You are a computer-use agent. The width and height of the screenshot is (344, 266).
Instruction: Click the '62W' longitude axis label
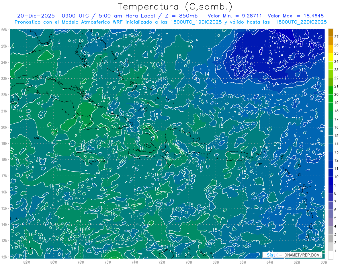click(297, 262)
